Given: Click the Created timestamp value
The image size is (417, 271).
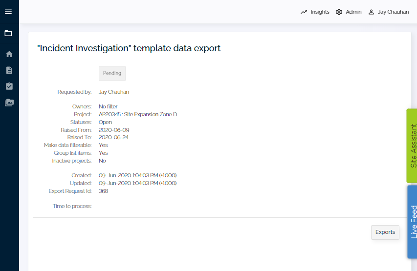Looking at the screenshot, I should click(x=138, y=175).
